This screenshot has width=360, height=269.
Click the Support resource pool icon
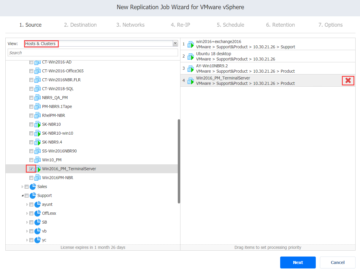tap(33, 195)
